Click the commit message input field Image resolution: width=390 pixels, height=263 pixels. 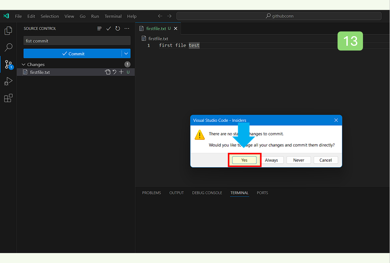[77, 41]
